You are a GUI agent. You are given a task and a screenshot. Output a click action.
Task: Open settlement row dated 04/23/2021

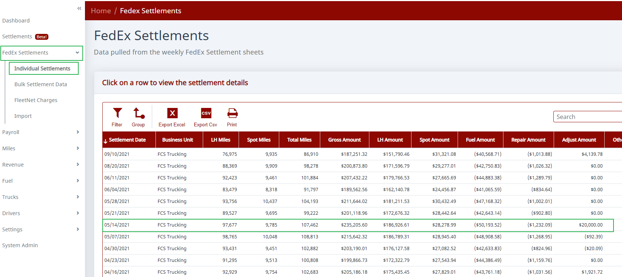coord(362,260)
